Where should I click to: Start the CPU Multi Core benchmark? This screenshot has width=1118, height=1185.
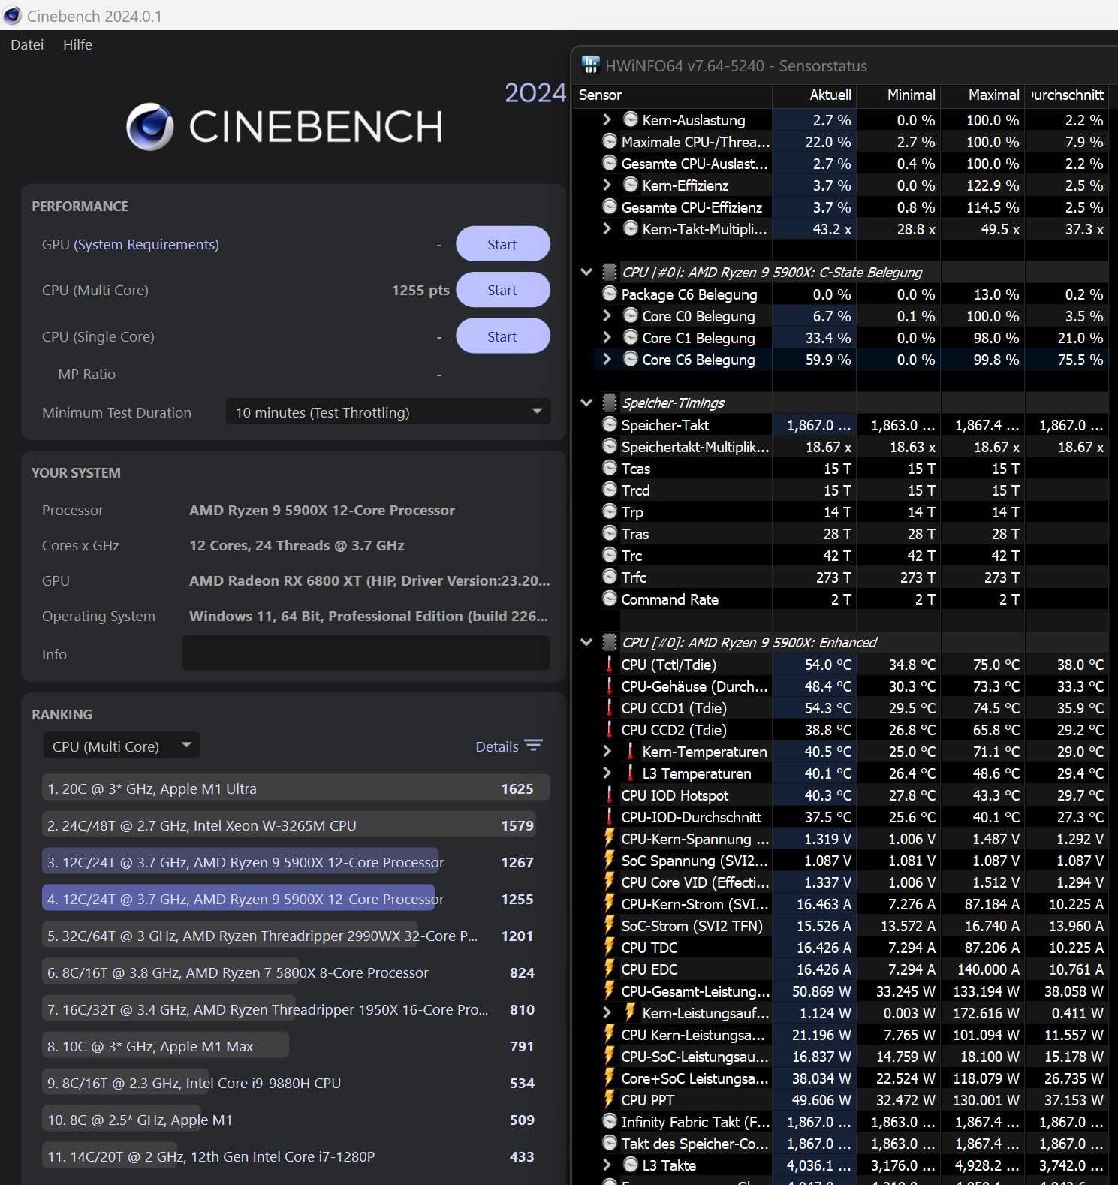coord(502,290)
